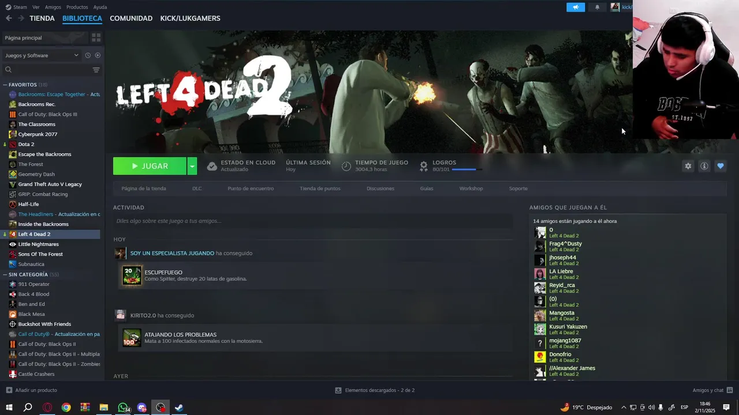The height and width of the screenshot is (415, 739).
Task: Go to the TIENDA section
Action: pyautogui.click(x=42, y=18)
